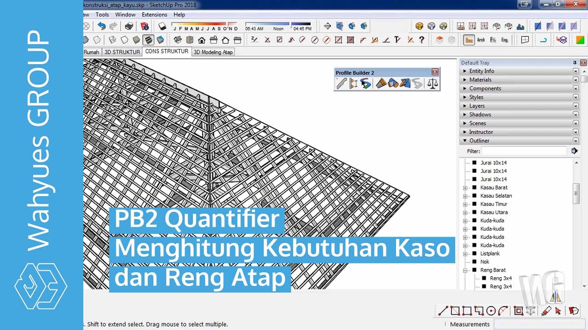Click the Measurements input box
This screenshot has width=588, height=330.
coord(541,324)
